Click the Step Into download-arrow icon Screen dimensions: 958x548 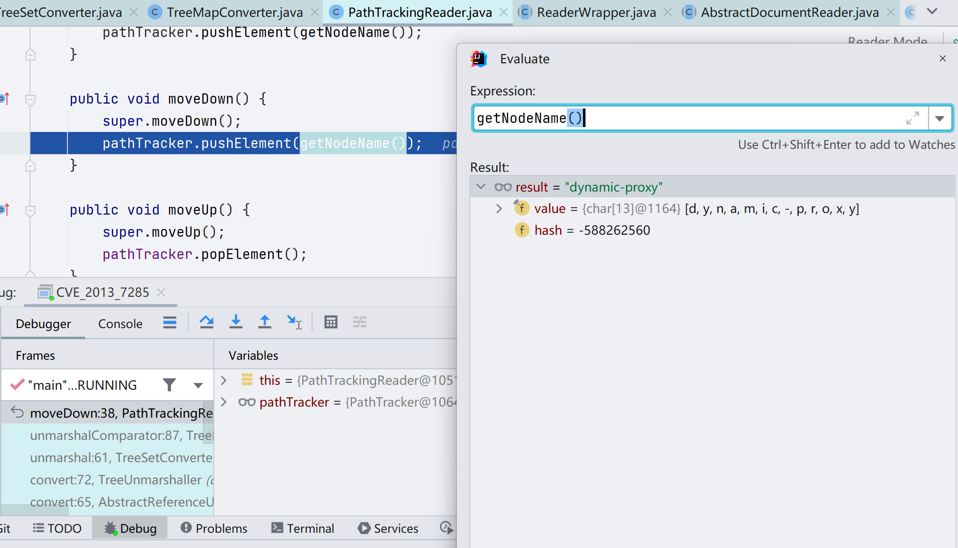(x=236, y=322)
